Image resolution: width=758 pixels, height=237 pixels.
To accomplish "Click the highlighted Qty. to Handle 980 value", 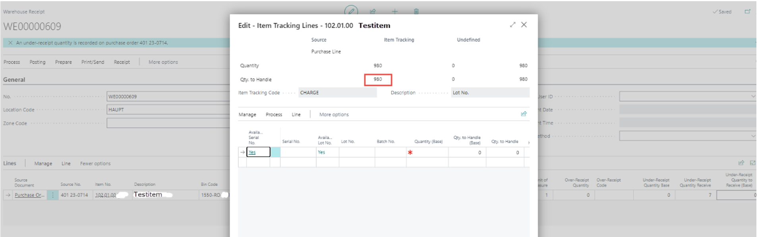I will (x=378, y=79).
